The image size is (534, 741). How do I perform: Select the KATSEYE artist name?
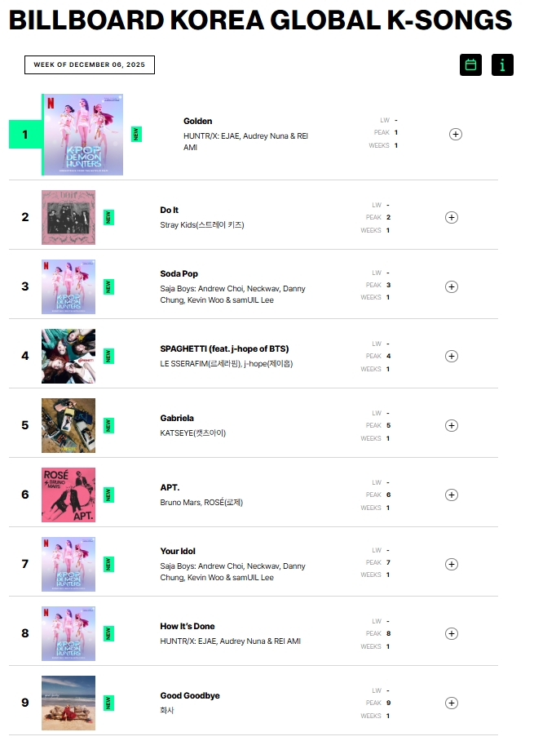[x=192, y=433]
